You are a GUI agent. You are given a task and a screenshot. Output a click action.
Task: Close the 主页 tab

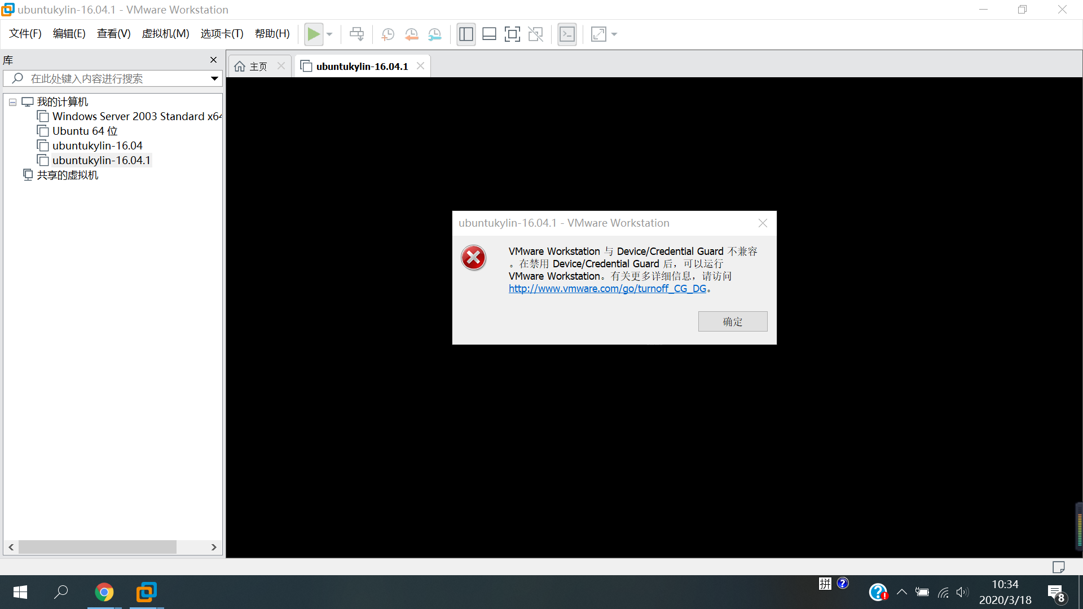coord(281,66)
